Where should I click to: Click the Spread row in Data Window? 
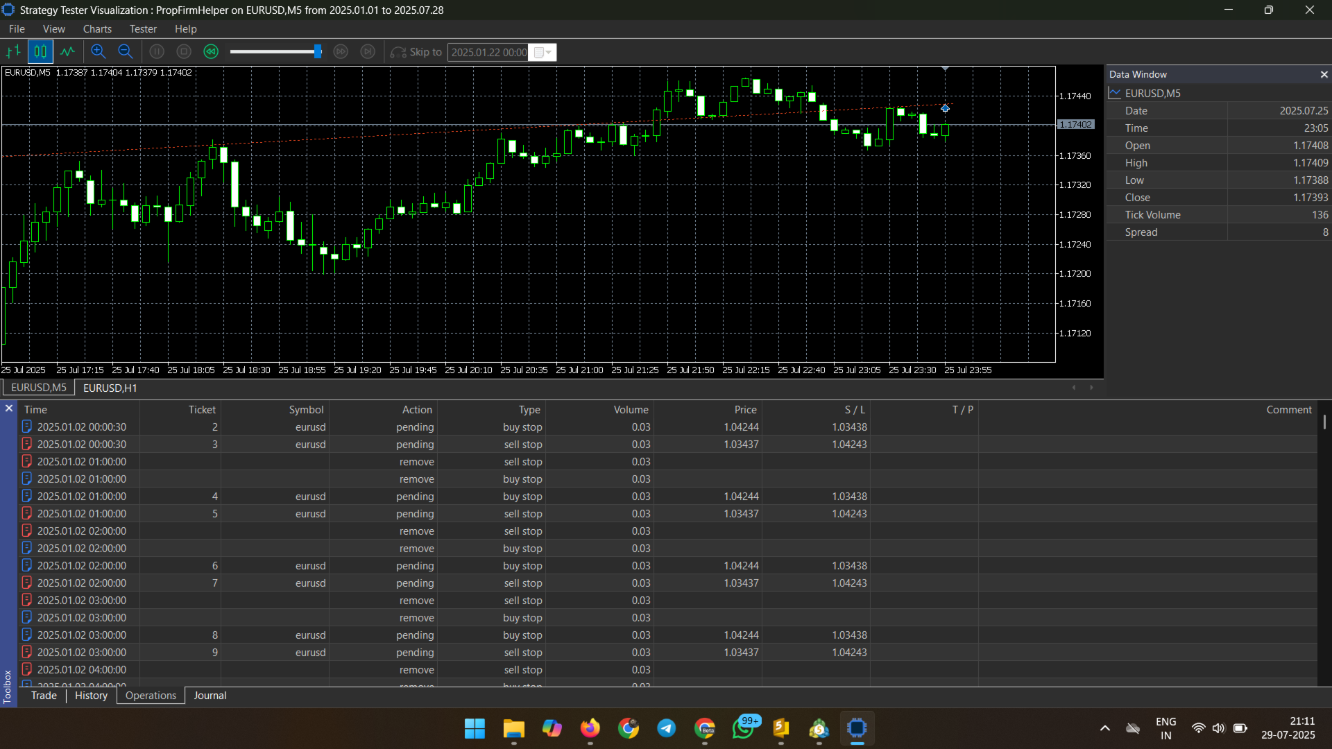click(x=1218, y=232)
